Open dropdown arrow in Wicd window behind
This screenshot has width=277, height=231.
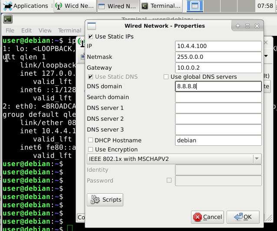coord(266,56)
